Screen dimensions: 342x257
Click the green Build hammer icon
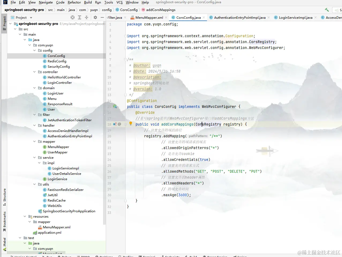327,10
